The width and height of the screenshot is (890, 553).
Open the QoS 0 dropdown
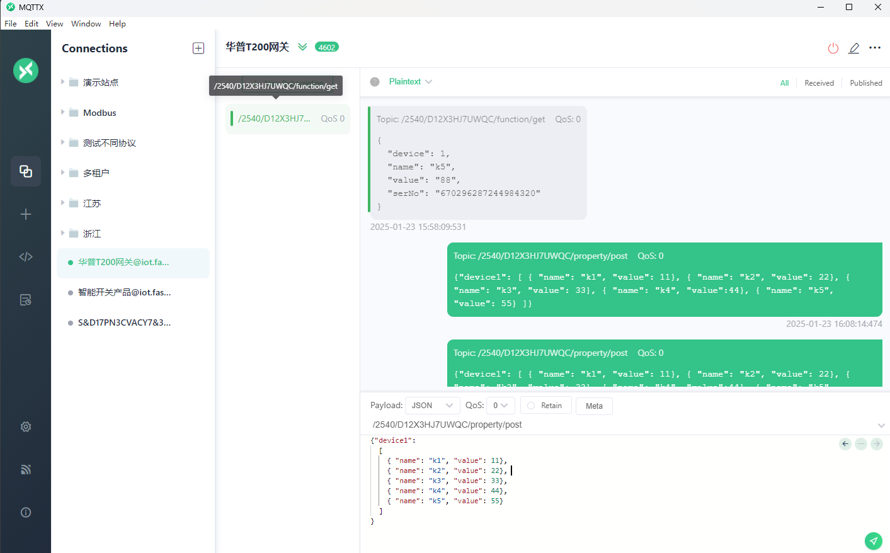point(501,406)
